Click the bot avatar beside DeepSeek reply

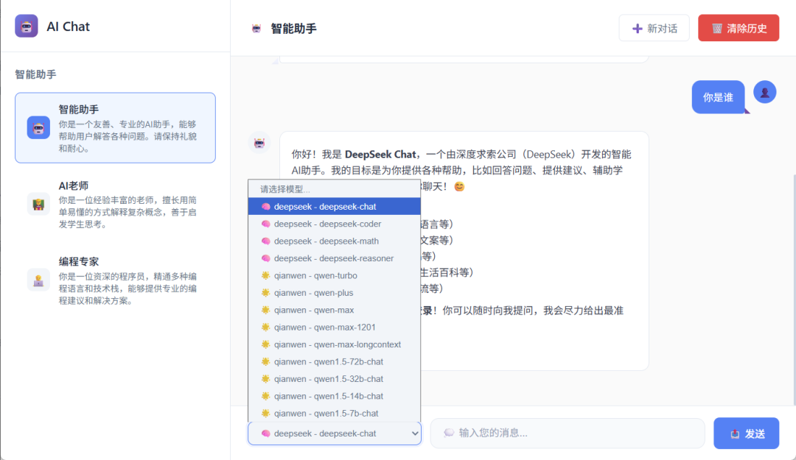[259, 143]
